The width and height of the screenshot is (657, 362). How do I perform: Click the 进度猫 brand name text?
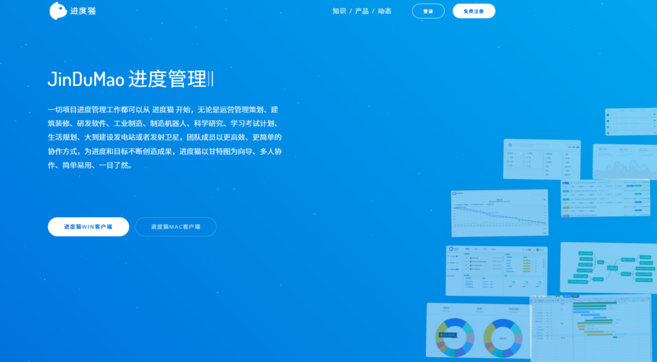tap(83, 12)
